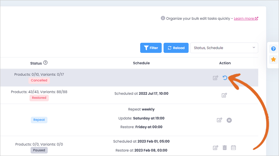Reload the task list
279x156 pixels.
[x=176, y=48]
